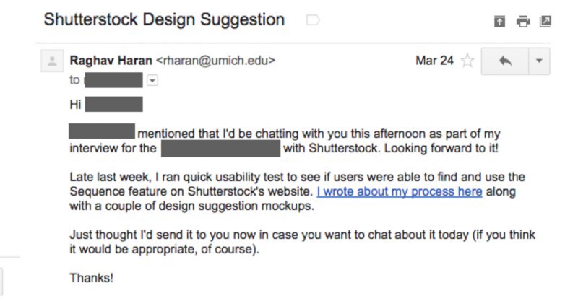Viewport: 578px width, 301px height.
Task: Click the sender name Raghav Haran
Action: click(x=111, y=61)
